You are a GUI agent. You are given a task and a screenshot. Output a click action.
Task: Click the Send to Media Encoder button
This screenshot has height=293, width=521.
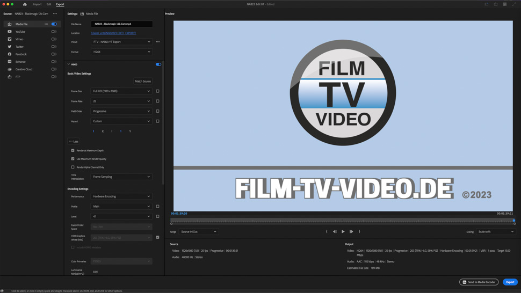point(479,282)
